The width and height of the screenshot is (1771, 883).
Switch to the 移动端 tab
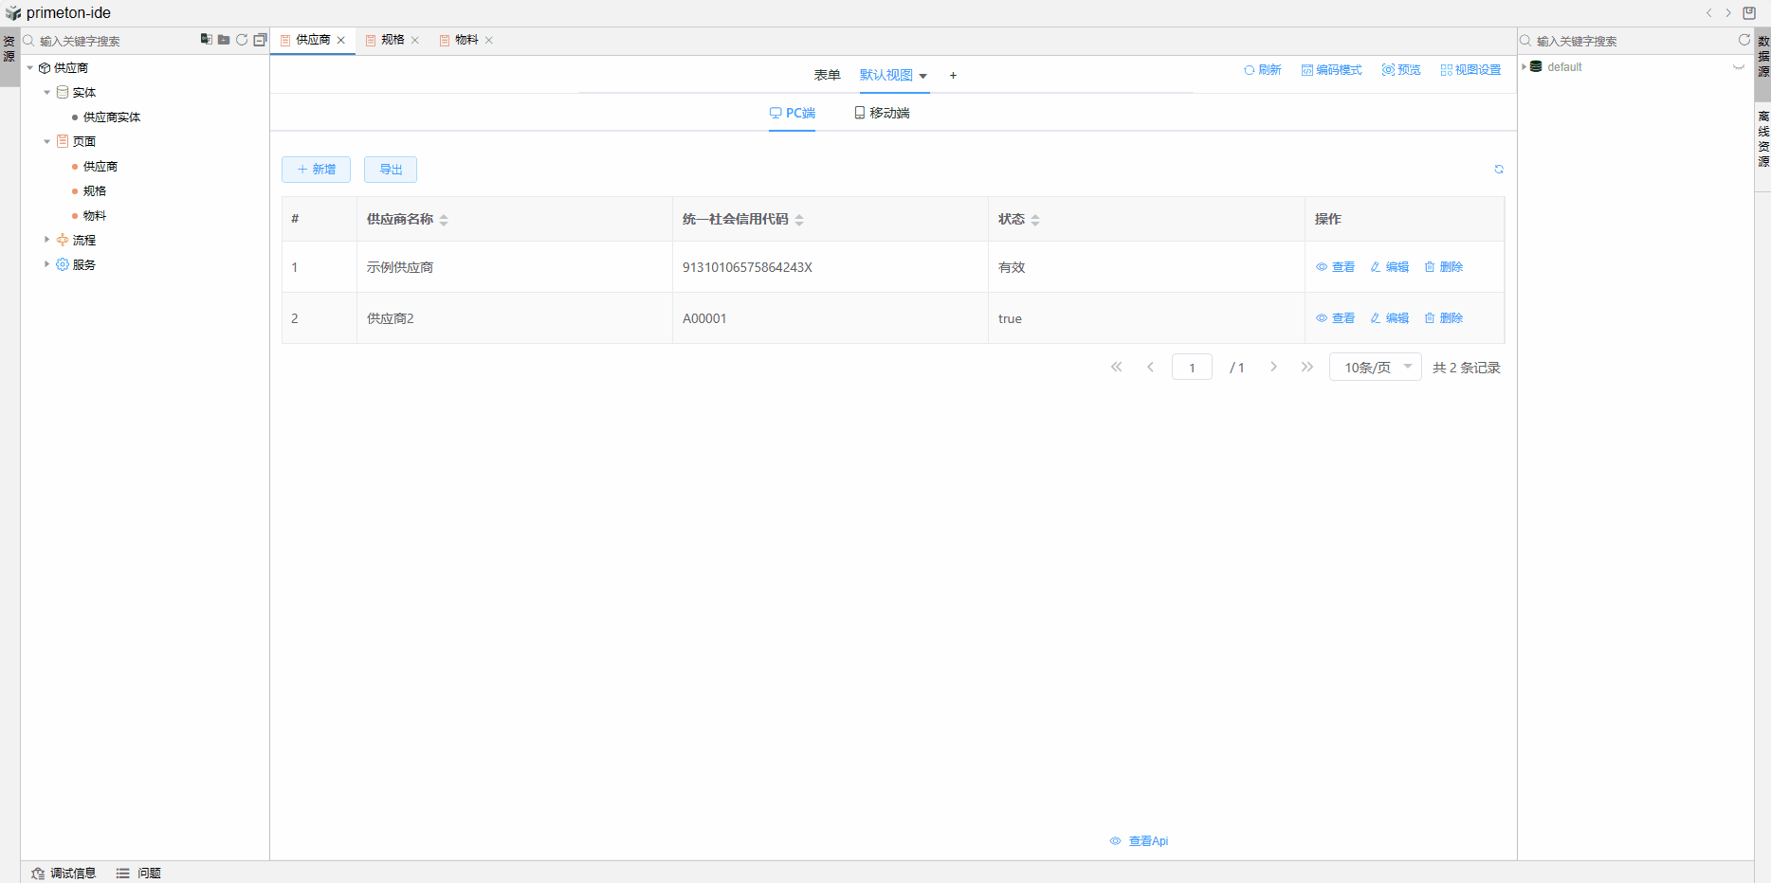pos(882,113)
